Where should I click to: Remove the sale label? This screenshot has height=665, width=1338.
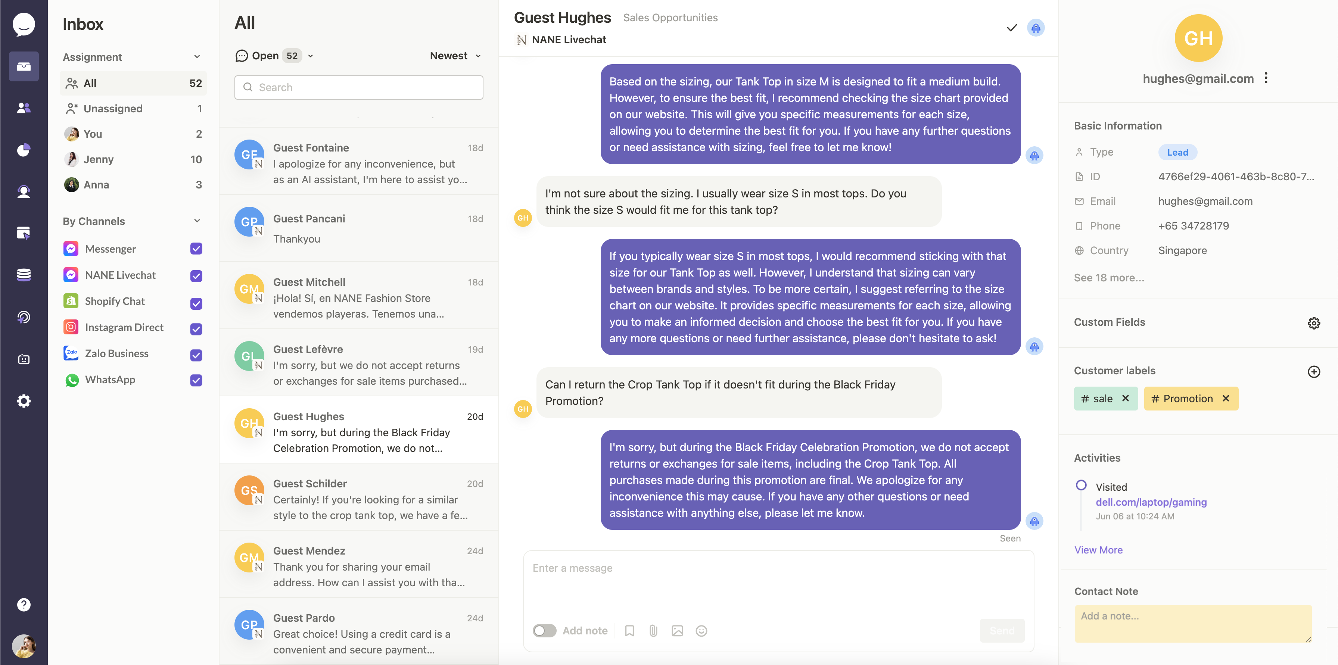click(1125, 398)
